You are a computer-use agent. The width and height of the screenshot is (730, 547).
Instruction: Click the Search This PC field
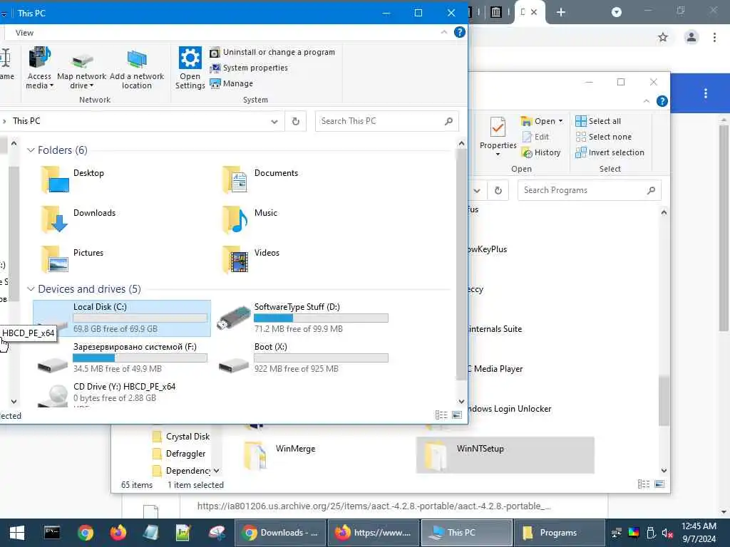tap(386, 121)
